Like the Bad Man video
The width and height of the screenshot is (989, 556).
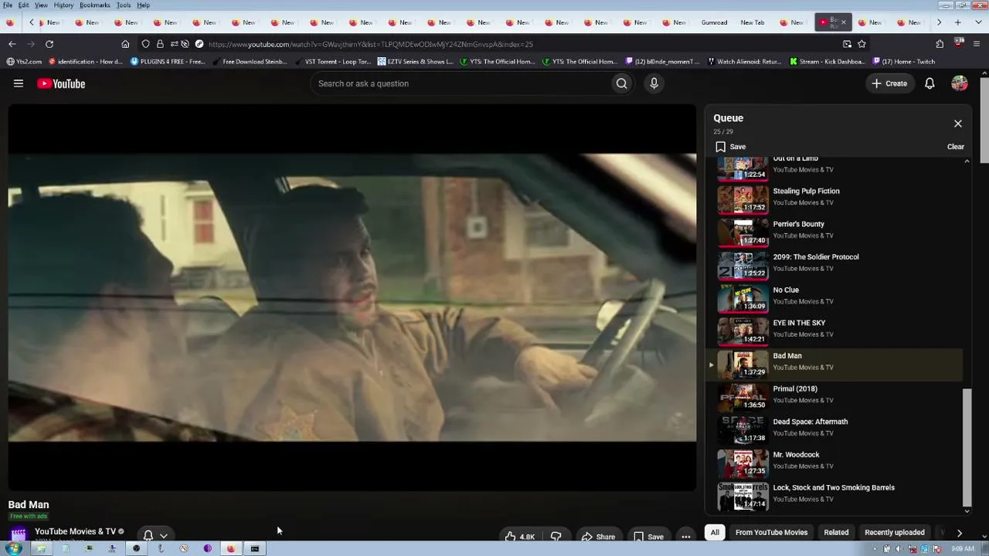click(519, 537)
